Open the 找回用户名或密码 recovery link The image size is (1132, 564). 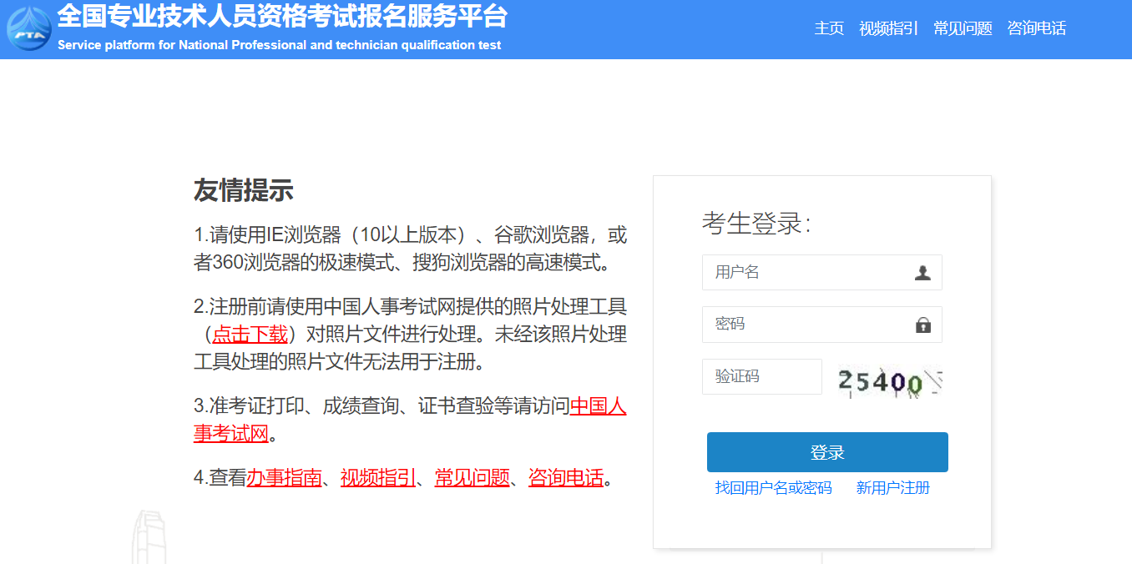(773, 488)
